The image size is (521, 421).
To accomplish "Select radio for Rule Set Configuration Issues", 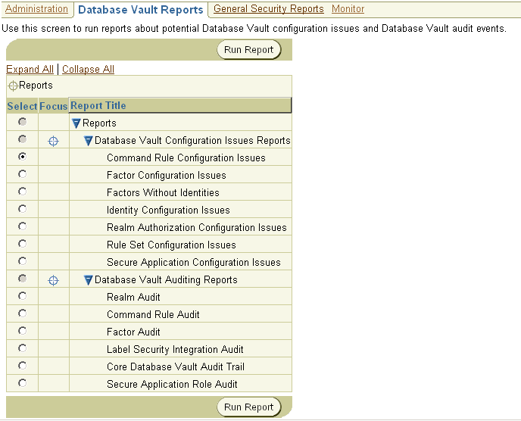I will (22, 244).
